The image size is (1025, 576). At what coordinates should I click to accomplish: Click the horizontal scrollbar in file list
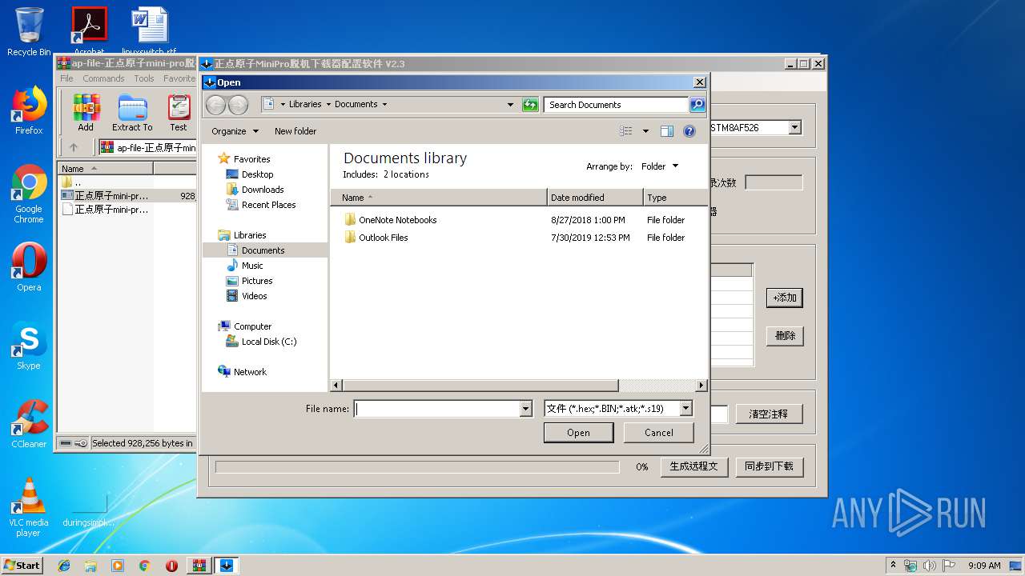pos(480,386)
